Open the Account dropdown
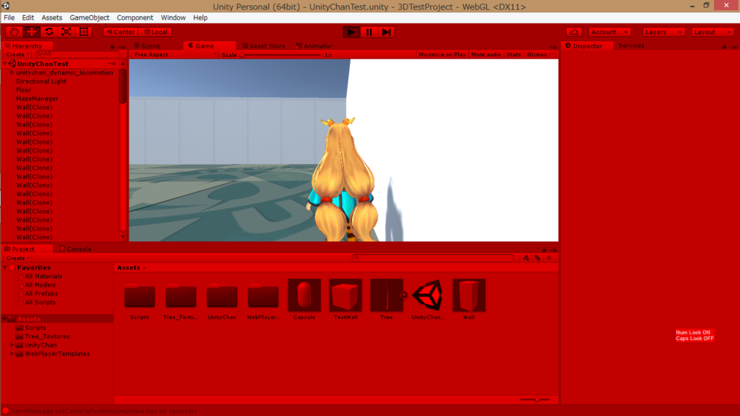Image resolution: width=740 pixels, height=416 pixels. point(609,32)
